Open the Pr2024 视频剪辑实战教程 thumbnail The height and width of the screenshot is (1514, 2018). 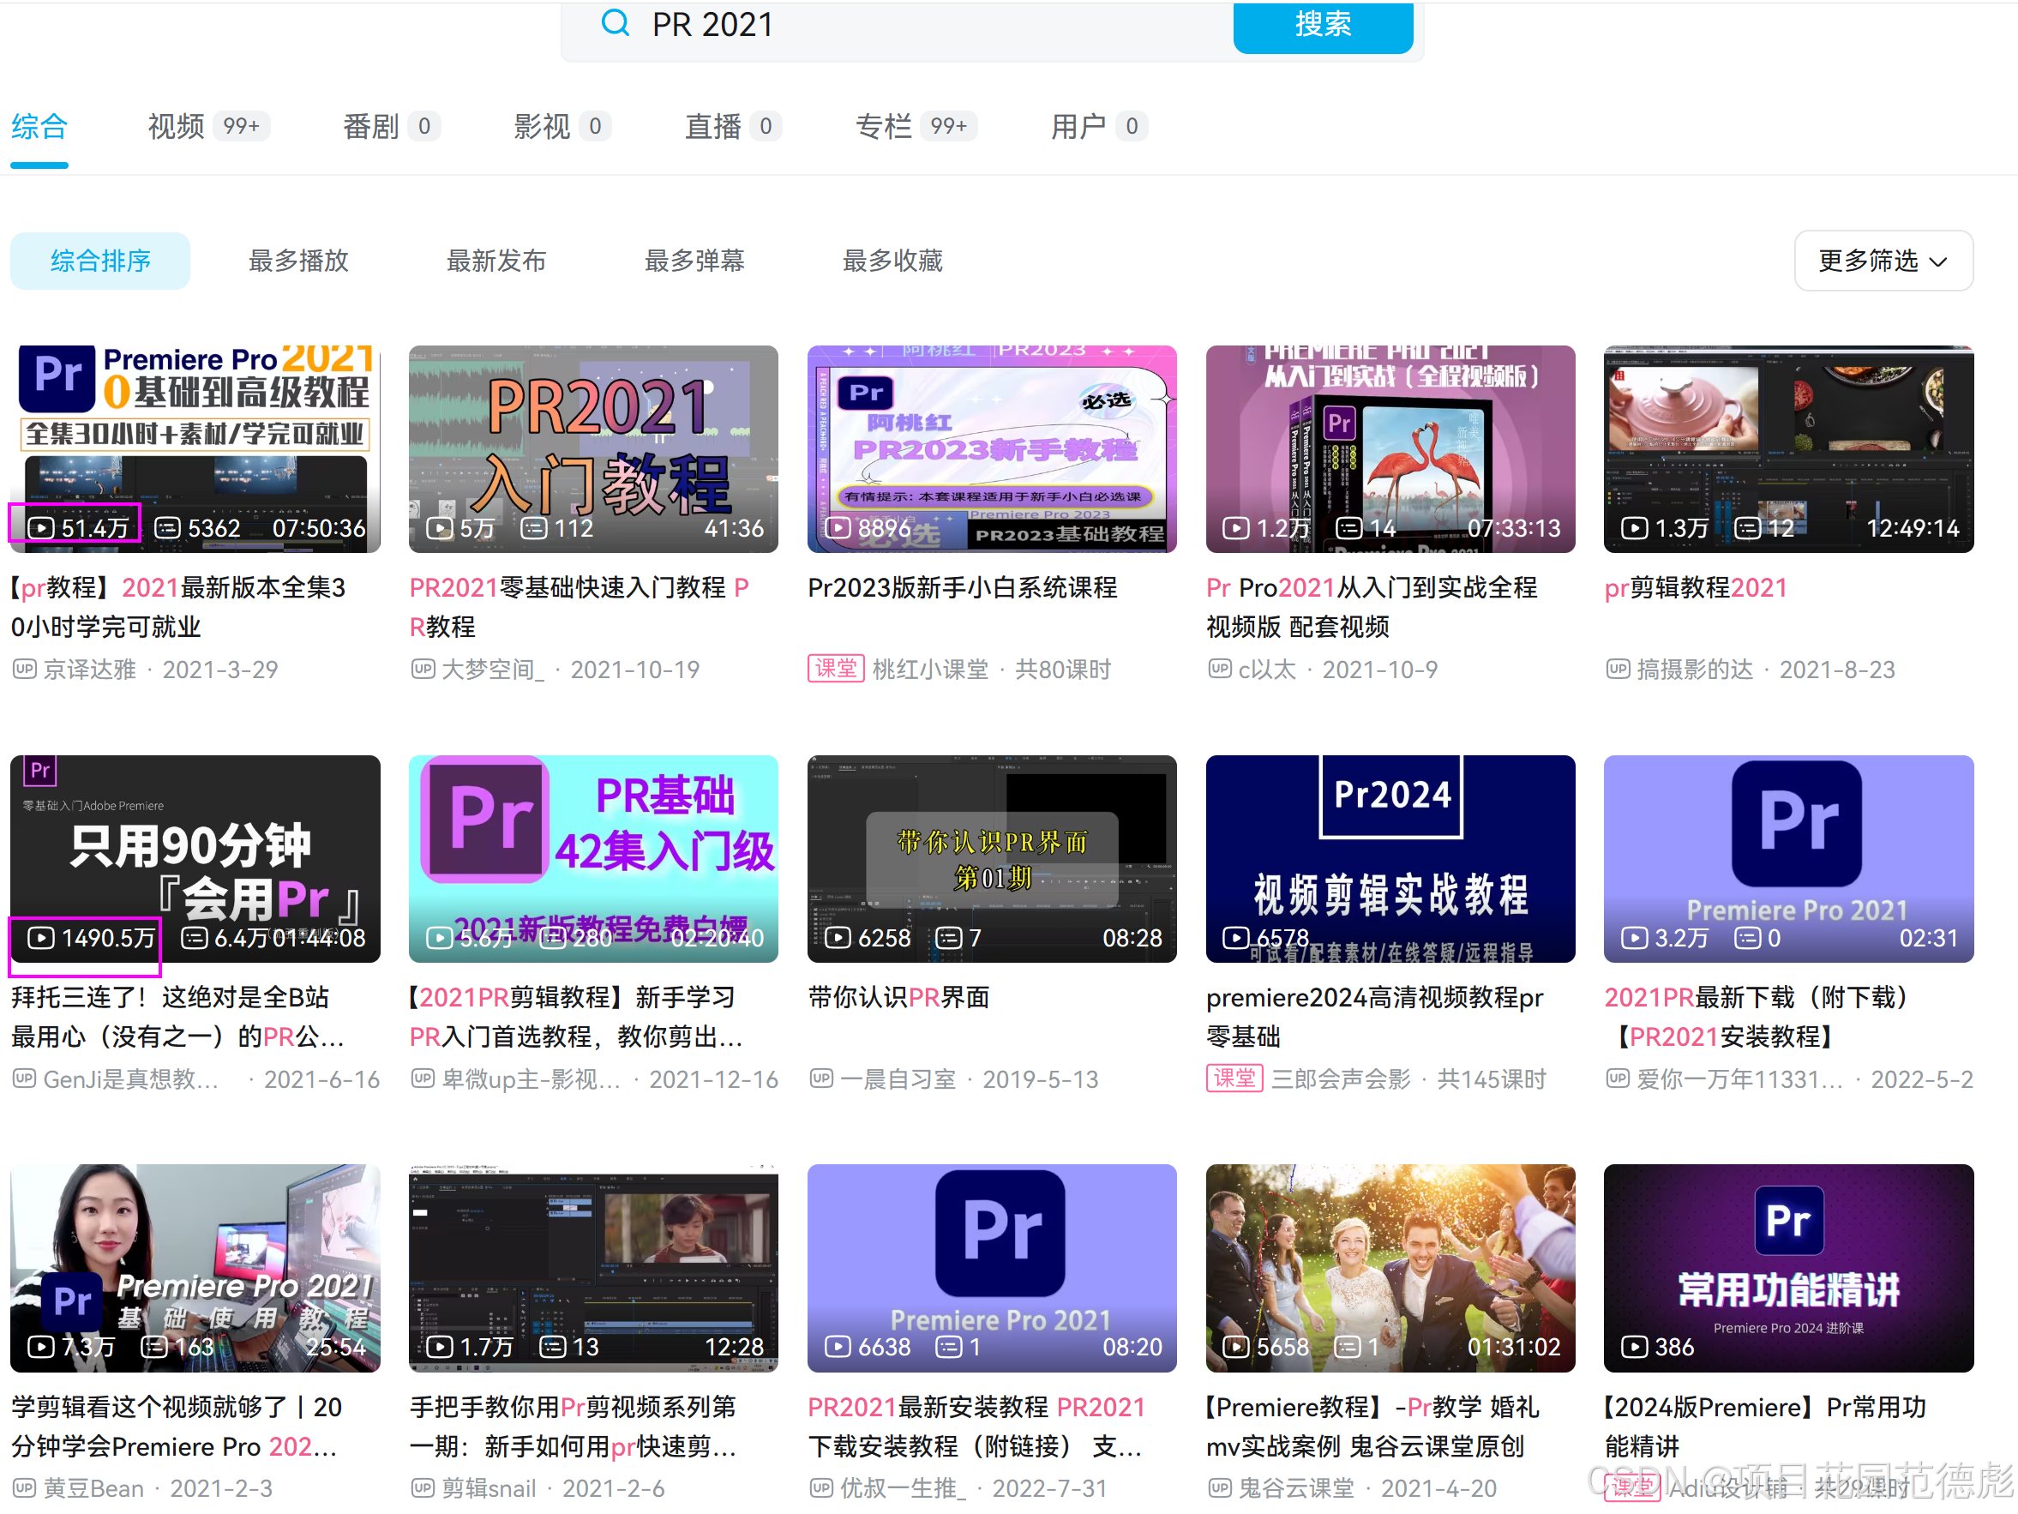1390,858
